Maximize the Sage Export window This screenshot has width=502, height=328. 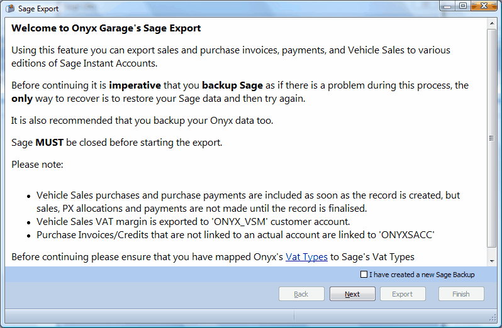click(462, 6)
